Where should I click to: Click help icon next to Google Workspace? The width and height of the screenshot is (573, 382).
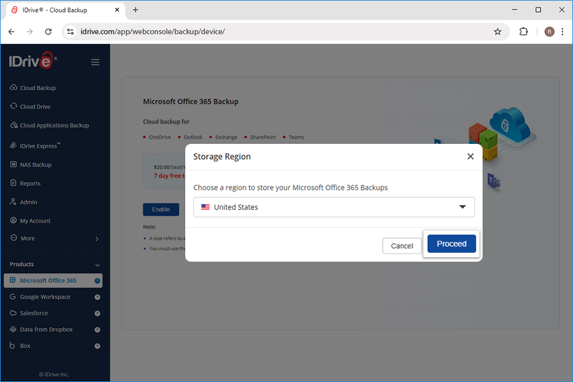(x=97, y=297)
